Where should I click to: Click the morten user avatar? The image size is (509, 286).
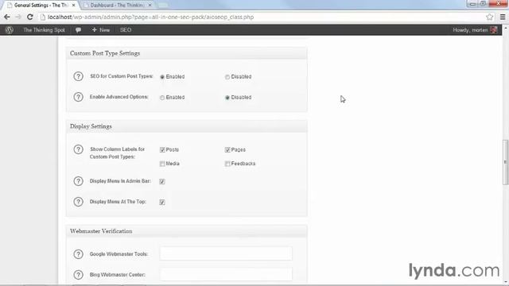(x=494, y=30)
